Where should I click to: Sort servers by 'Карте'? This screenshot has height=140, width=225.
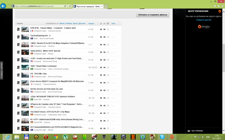click(x=75, y=23)
